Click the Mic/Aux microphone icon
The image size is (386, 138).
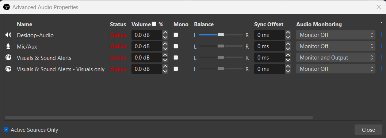tap(8, 46)
